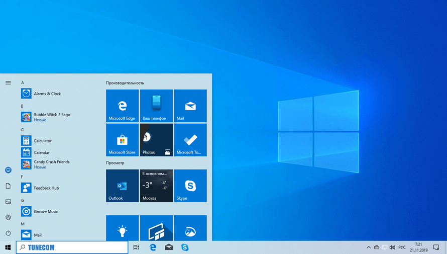Select Feedback Hub in the app list

click(46, 188)
